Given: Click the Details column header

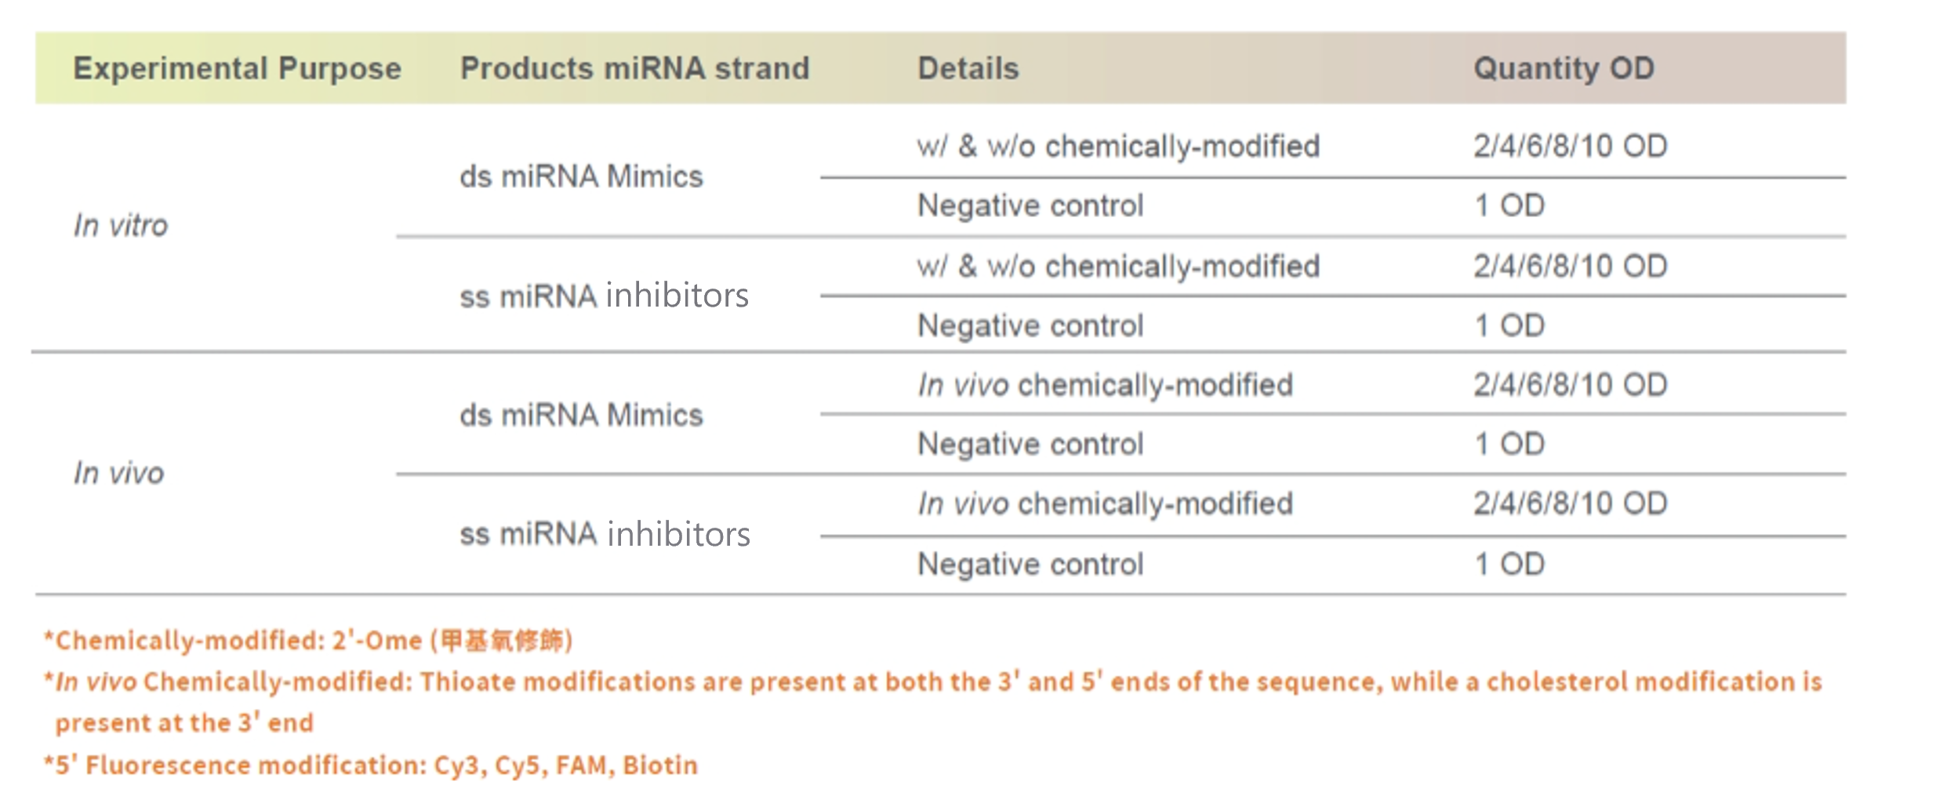Looking at the screenshot, I should [x=968, y=69].
